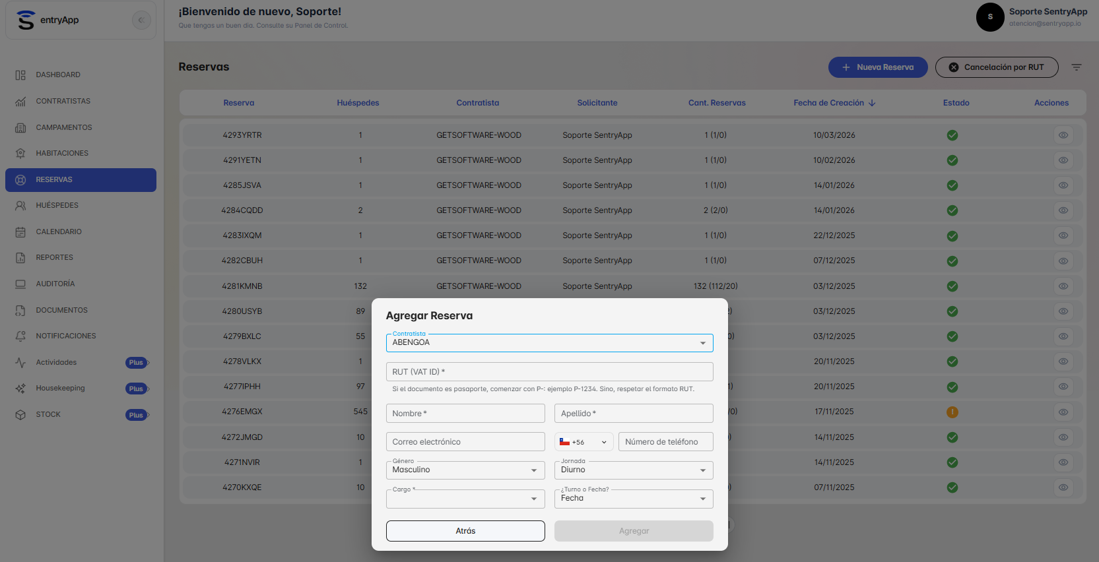Click the Cancelación por RUT button
Image resolution: width=1099 pixels, height=562 pixels.
(997, 67)
